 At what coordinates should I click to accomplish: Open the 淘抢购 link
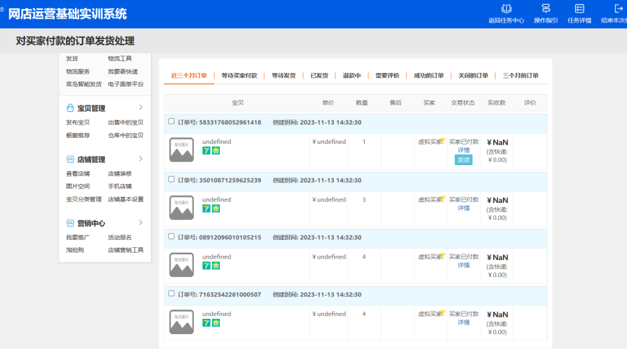click(75, 250)
